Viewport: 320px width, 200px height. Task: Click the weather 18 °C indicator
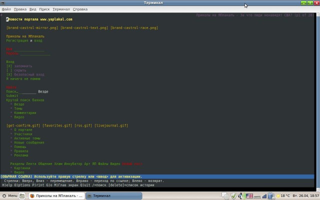tap(283, 195)
